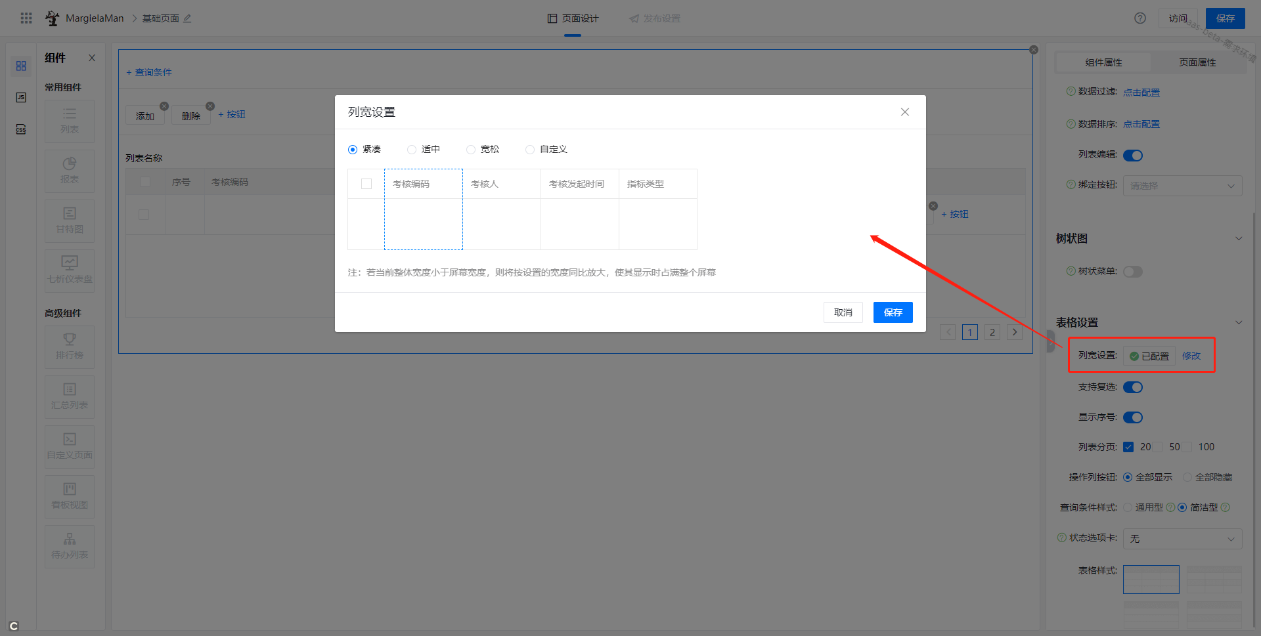Close the 组件 panel with the X

point(92,58)
